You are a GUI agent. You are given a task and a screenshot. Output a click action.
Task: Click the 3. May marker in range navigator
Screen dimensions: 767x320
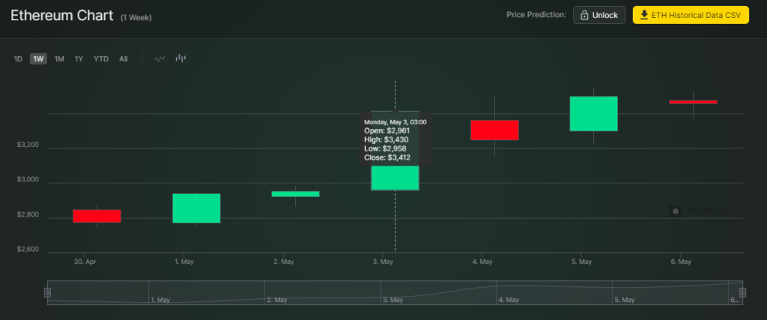[x=393, y=300]
